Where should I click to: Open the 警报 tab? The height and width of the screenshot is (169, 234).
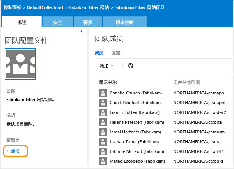(88, 22)
